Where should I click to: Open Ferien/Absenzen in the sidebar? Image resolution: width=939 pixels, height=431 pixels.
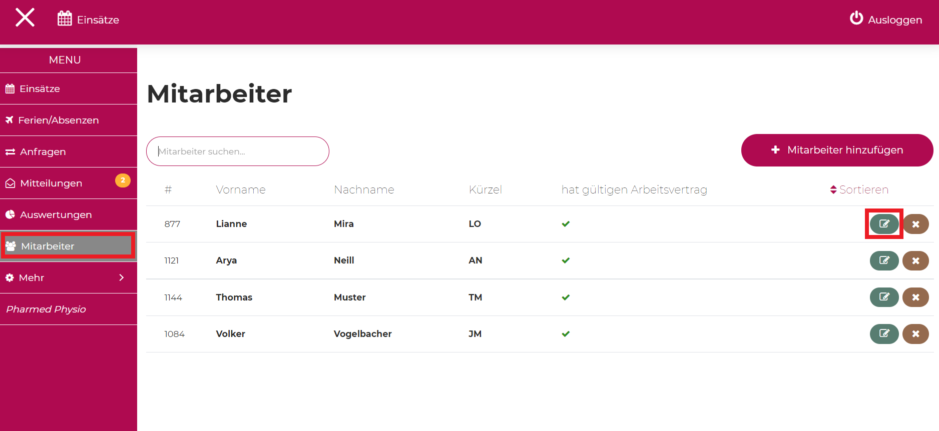(x=59, y=120)
